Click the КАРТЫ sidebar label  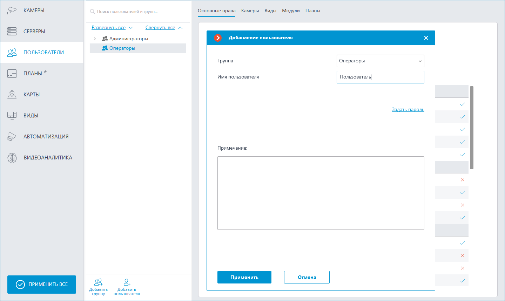click(x=32, y=95)
